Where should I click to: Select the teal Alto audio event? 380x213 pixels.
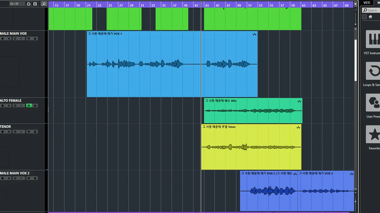click(253, 111)
